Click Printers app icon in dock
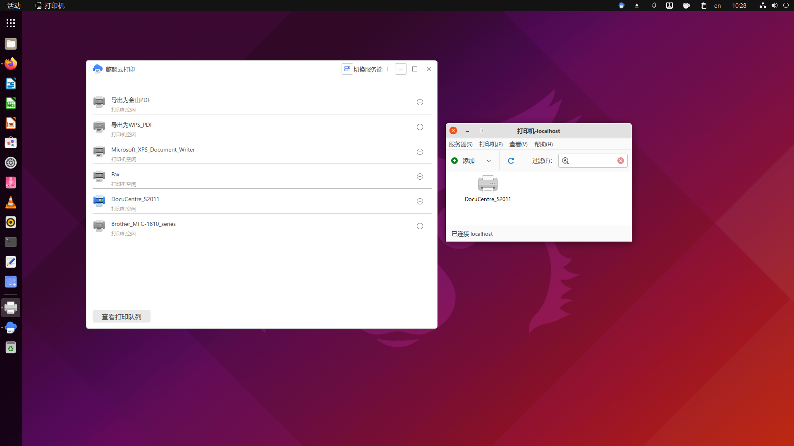This screenshot has width=794, height=446. 11,308
